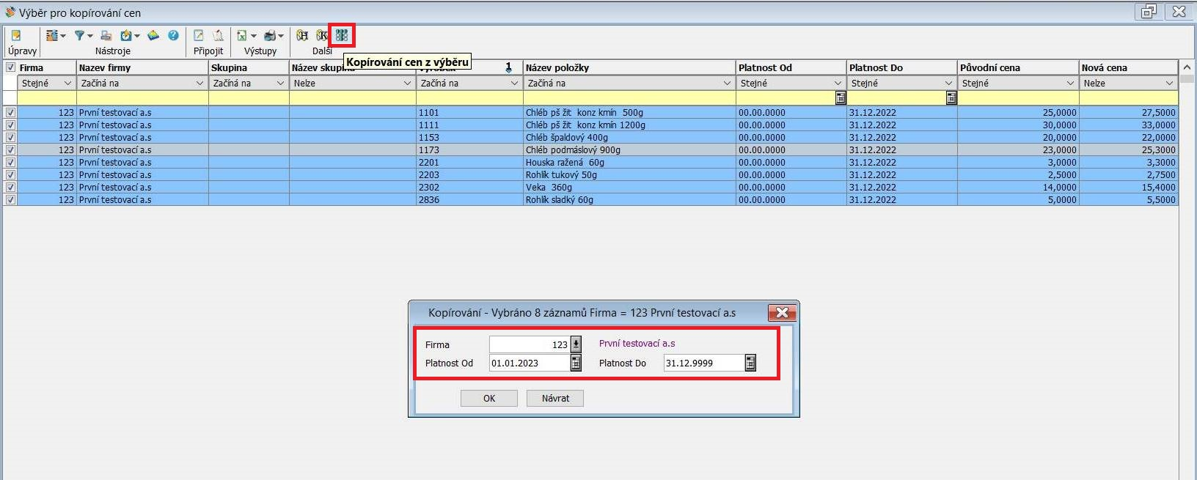Open the blue question mark help icon
Image resolution: width=1197 pixels, height=480 pixels.
[173, 35]
